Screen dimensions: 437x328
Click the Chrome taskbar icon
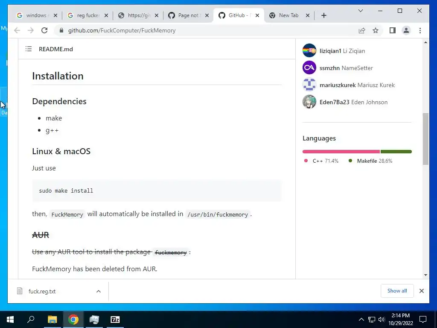(73, 319)
